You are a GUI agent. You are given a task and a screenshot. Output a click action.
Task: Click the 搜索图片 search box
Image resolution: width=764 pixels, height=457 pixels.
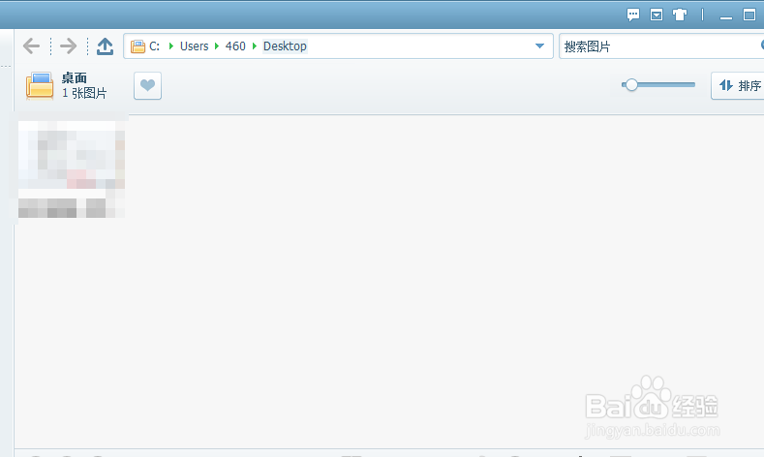[660, 46]
